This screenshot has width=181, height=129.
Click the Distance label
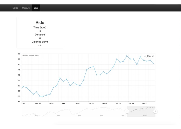tap(40, 34)
